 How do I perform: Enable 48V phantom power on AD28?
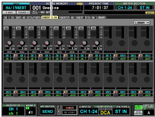[44, 28]
